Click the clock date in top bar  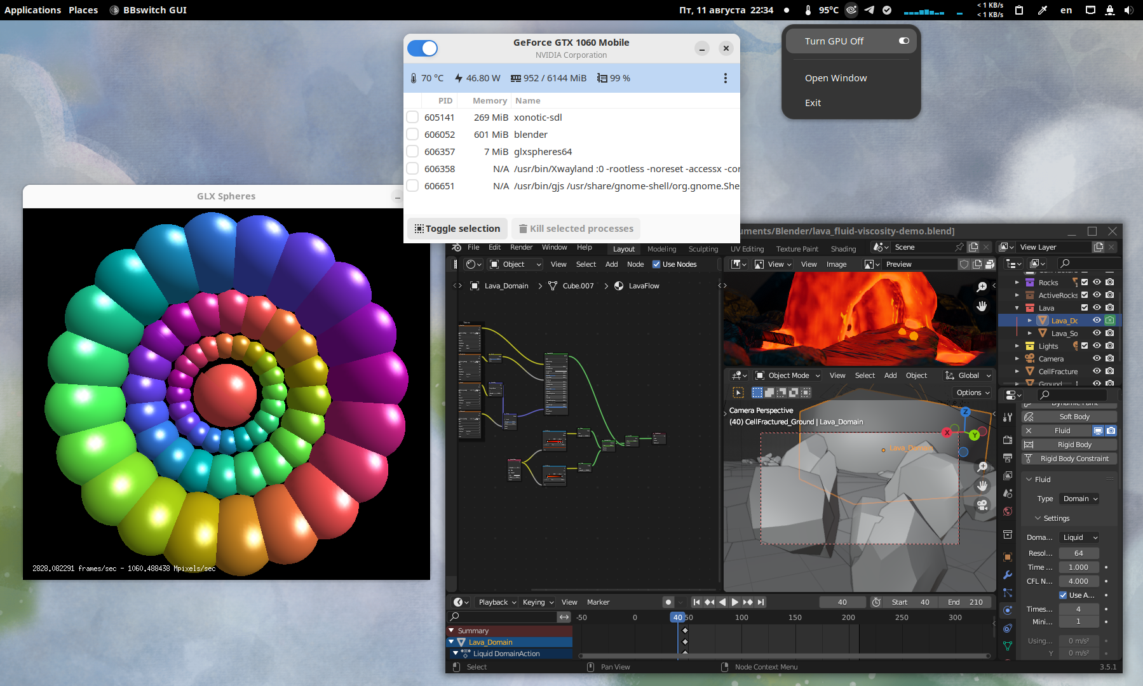[x=726, y=10]
